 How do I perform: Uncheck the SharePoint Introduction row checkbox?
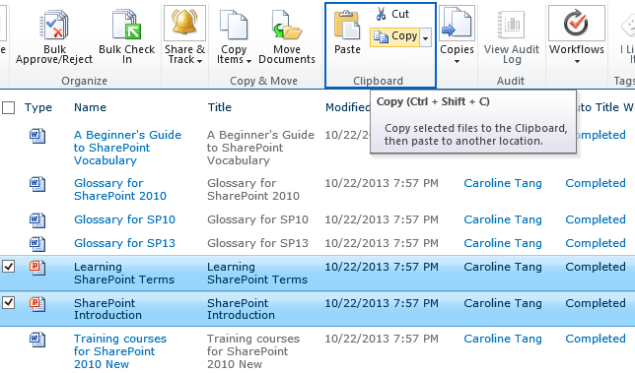9,302
